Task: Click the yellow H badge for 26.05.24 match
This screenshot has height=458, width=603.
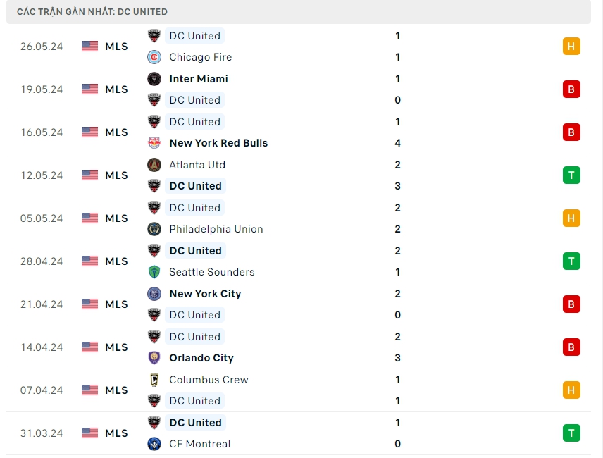Action: (571, 47)
